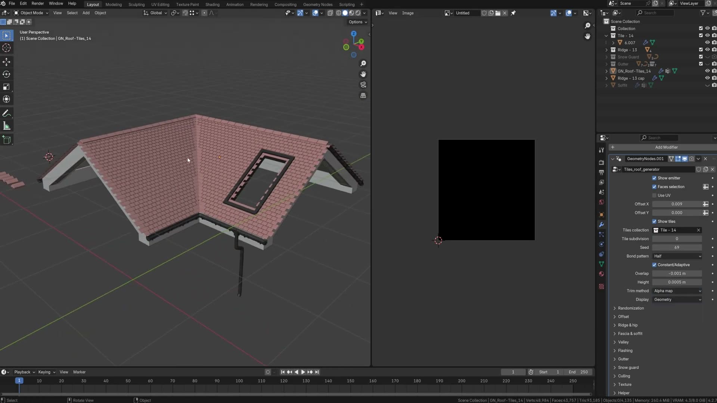
Task: Toggle the Show tiles checkbox
Action: coord(654,222)
